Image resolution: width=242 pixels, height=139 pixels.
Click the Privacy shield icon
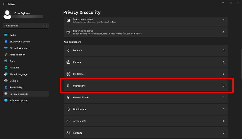(x=6, y=94)
